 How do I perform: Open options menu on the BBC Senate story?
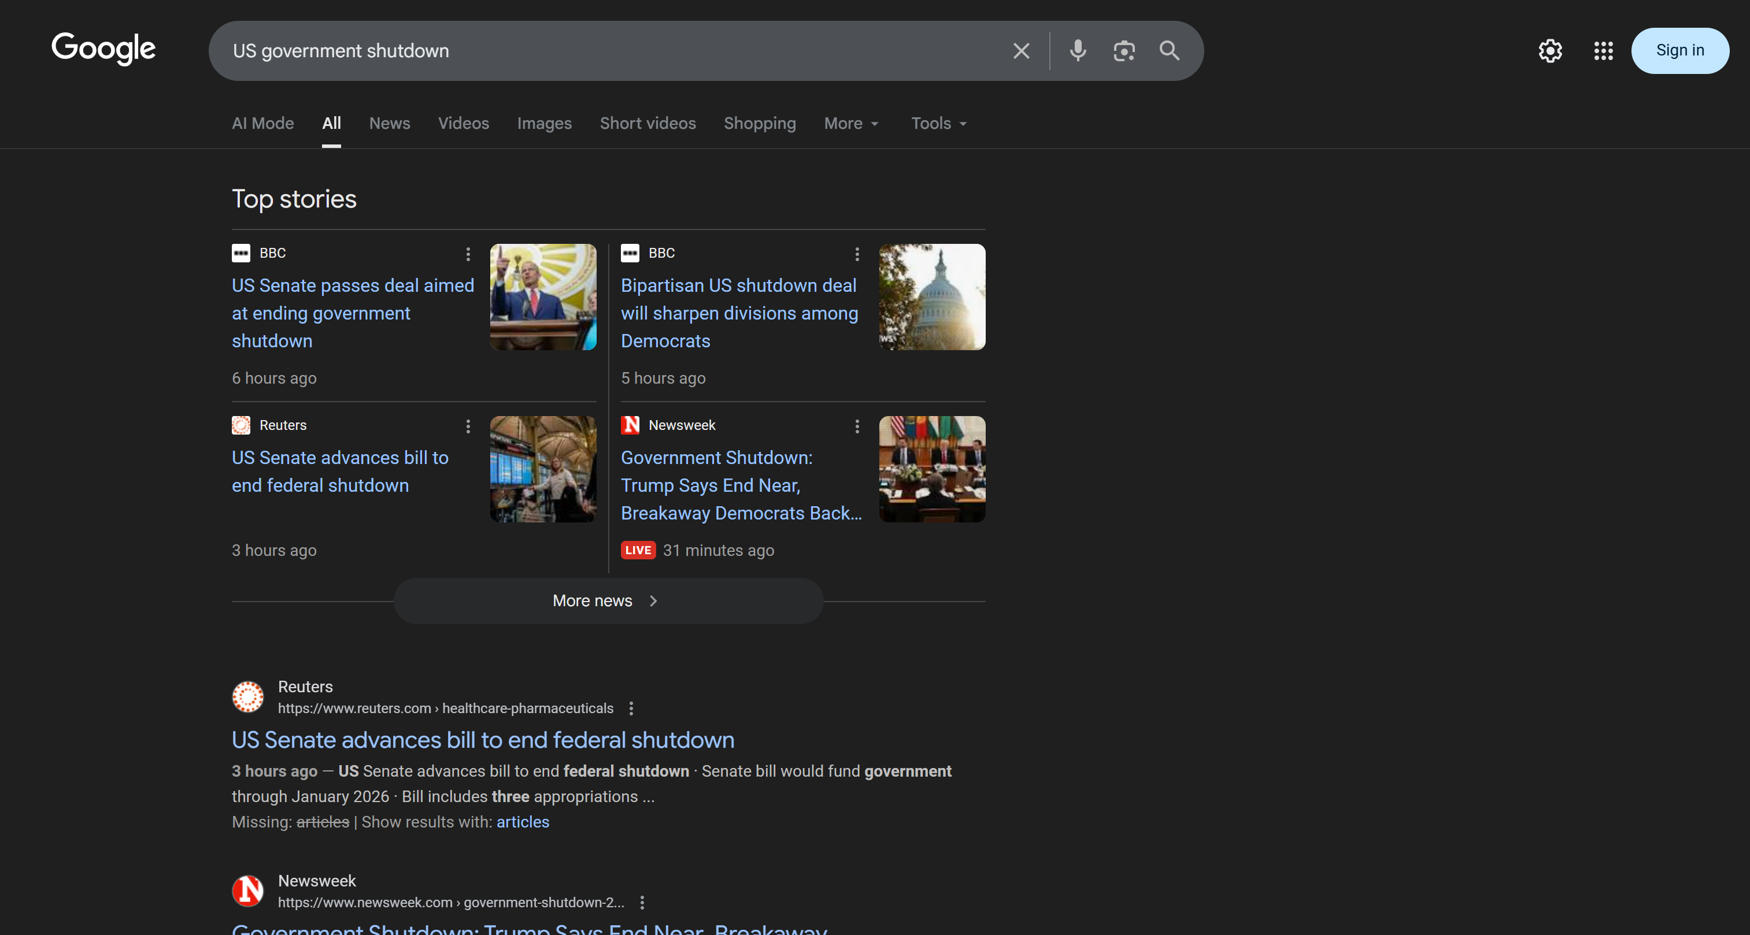click(x=468, y=254)
